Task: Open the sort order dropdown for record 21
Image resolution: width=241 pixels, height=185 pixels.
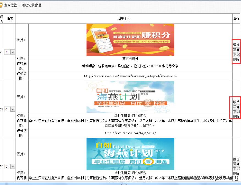Action: 10,52
